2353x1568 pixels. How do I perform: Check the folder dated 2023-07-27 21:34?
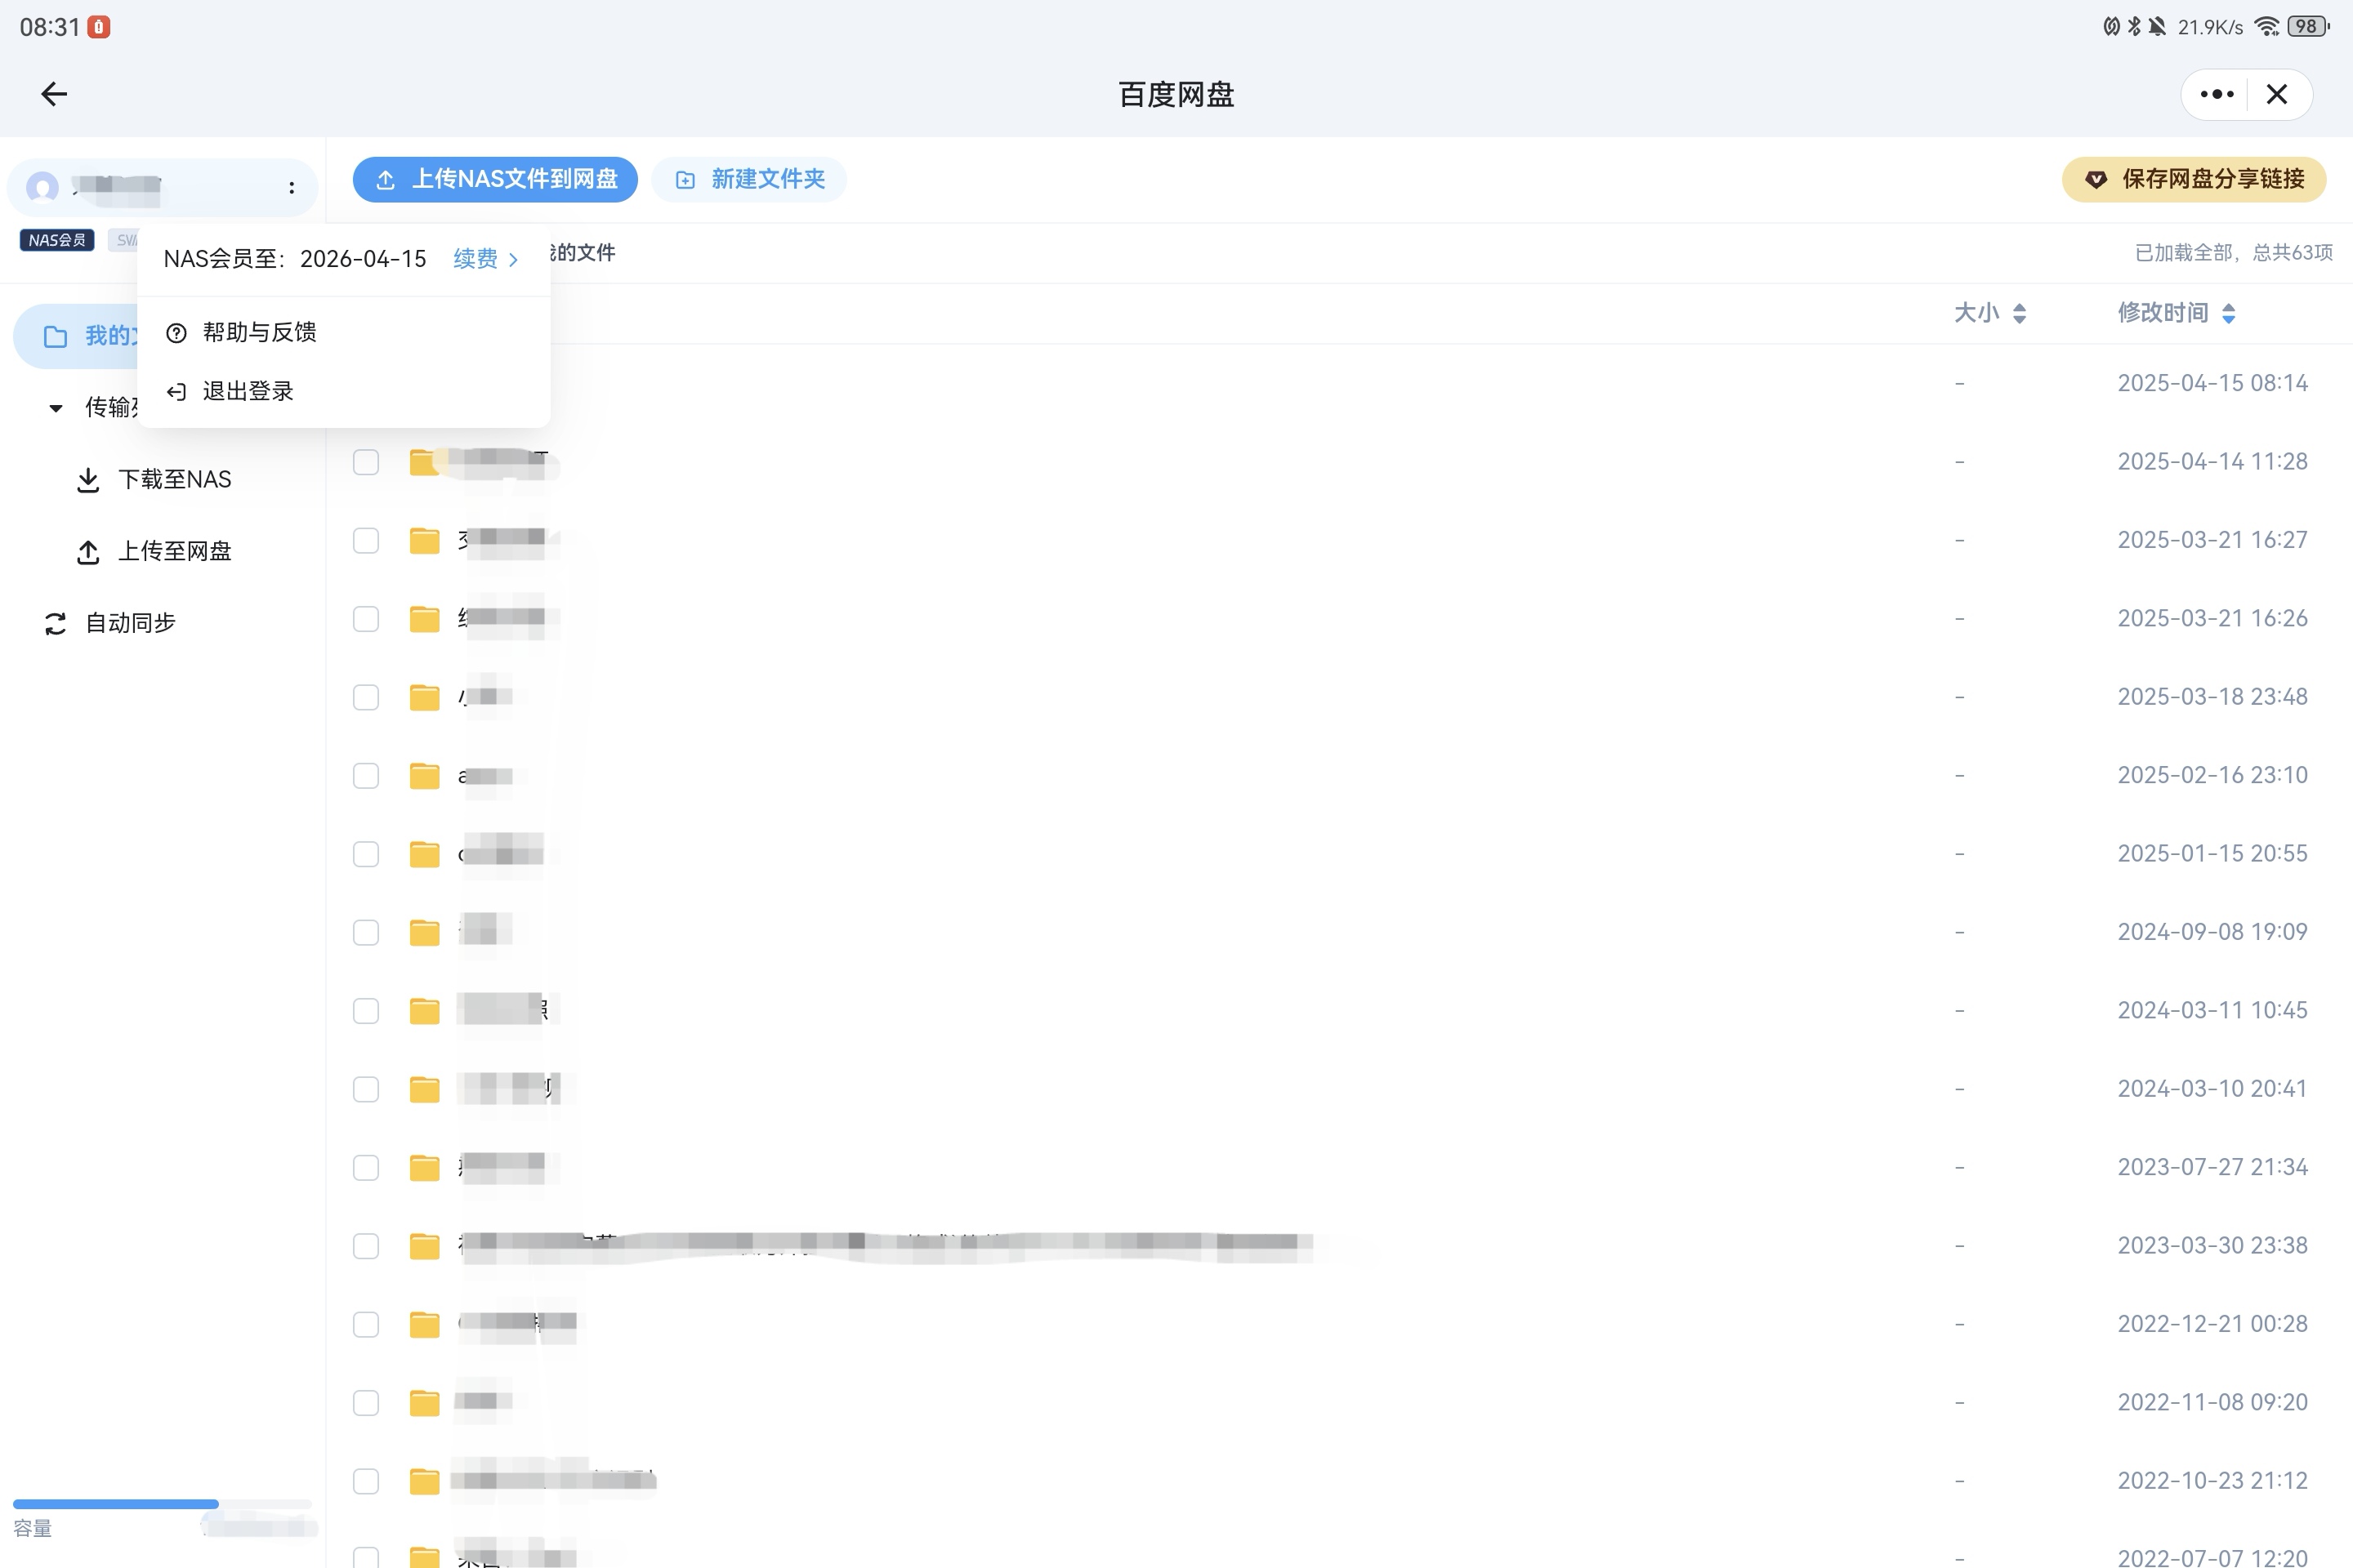click(366, 1168)
